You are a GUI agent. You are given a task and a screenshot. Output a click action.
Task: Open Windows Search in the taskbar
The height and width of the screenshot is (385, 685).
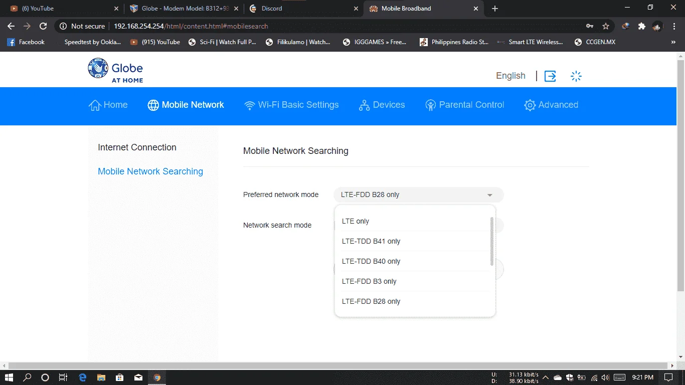27,377
